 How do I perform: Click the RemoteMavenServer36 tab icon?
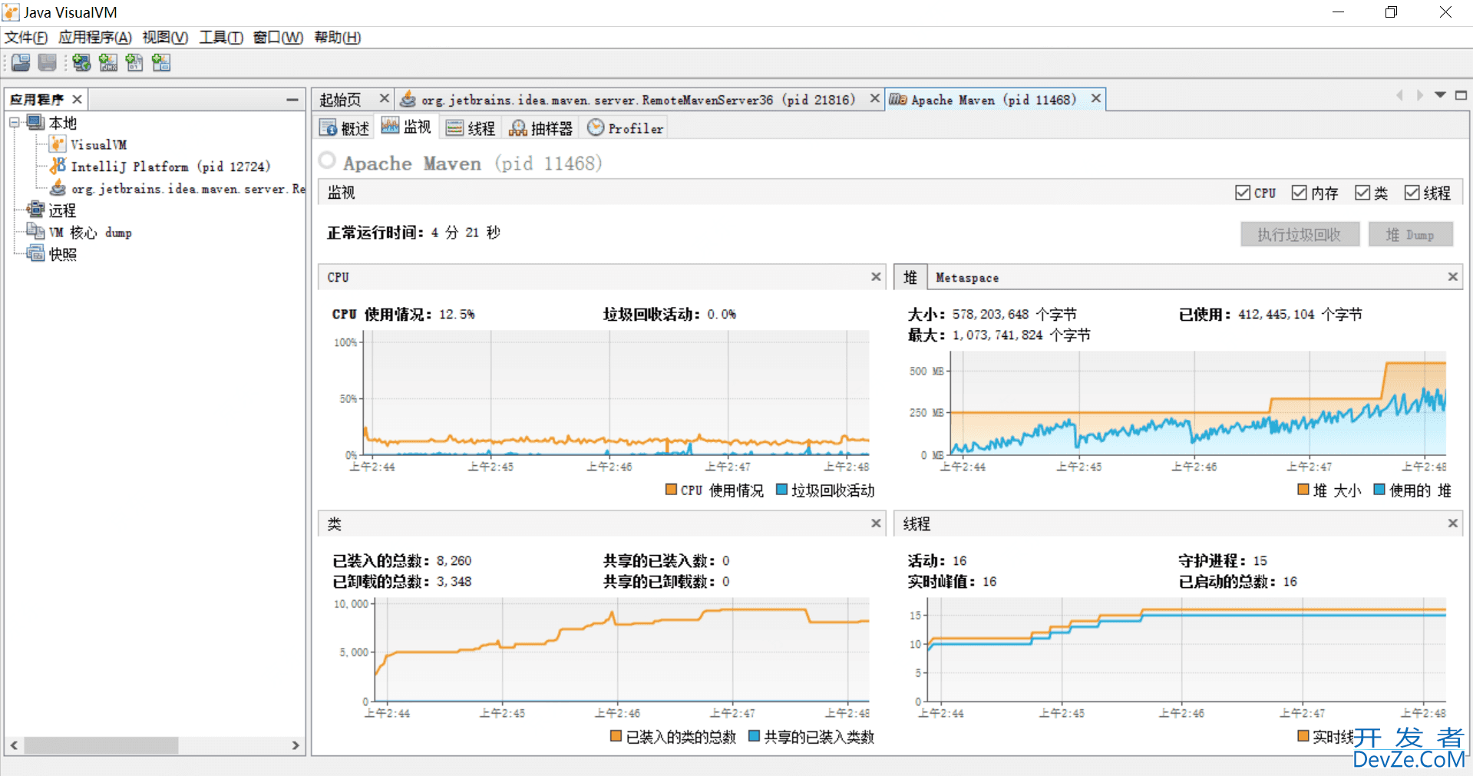point(408,99)
